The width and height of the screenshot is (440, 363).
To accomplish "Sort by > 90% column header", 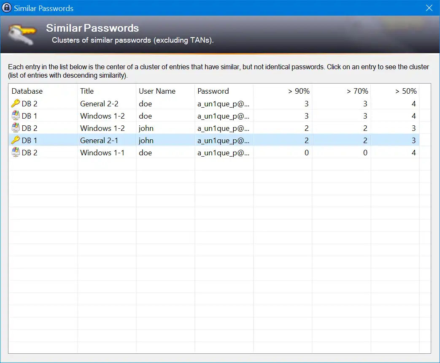I will point(283,91).
